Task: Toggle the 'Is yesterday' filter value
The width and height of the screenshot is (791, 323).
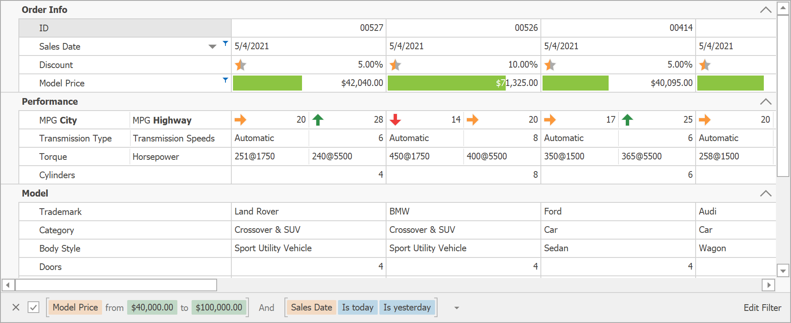Action: point(407,308)
